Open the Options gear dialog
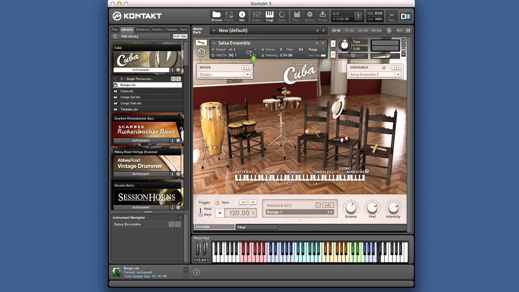Image resolution: width=519 pixels, height=292 pixels. click(x=310, y=16)
